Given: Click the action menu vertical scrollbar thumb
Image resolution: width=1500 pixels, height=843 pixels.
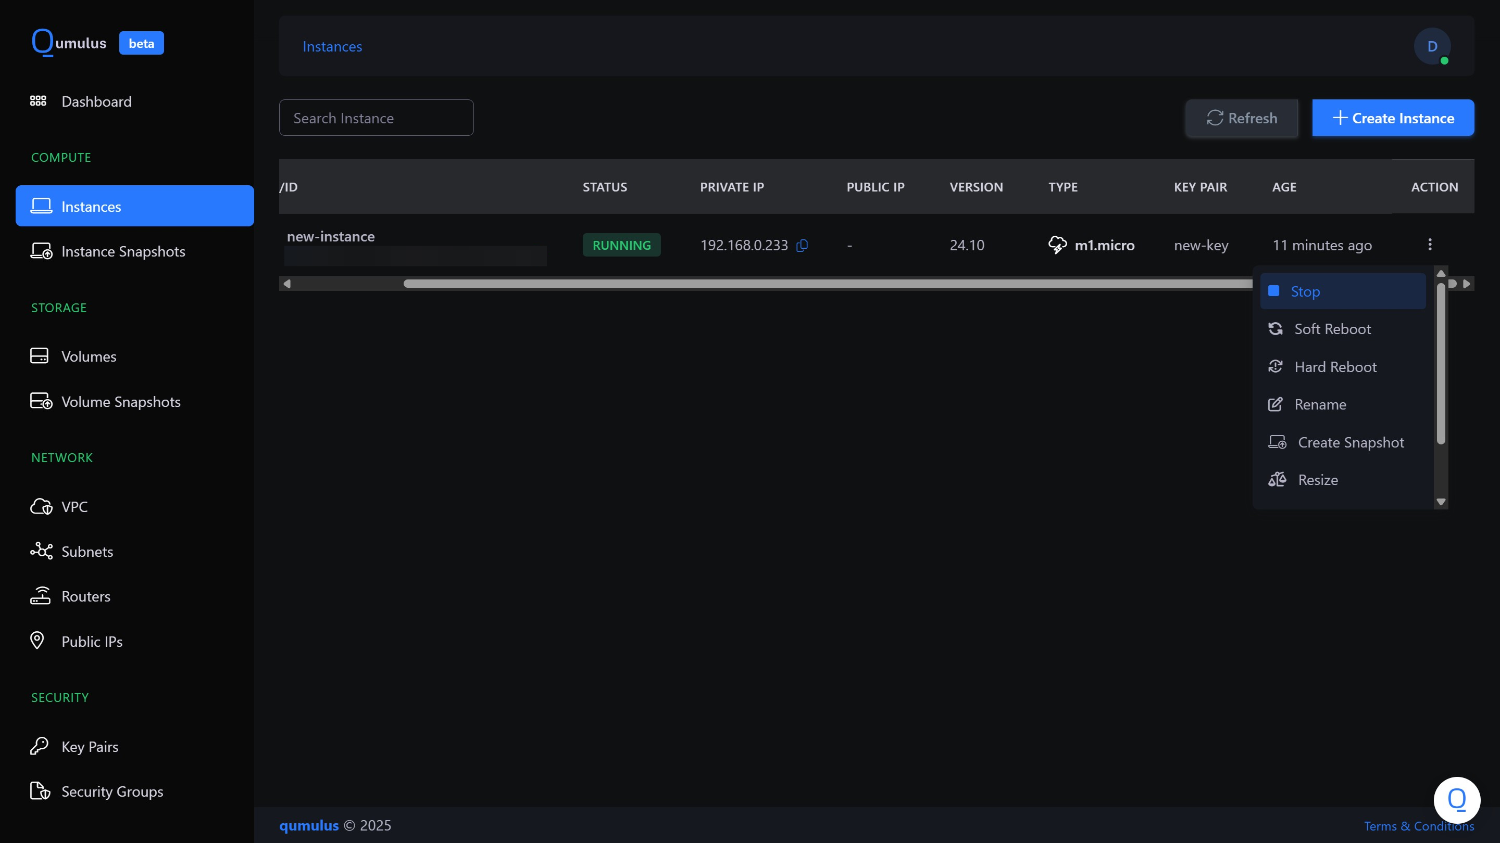Looking at the screenshot, I should click(1441, 363).
